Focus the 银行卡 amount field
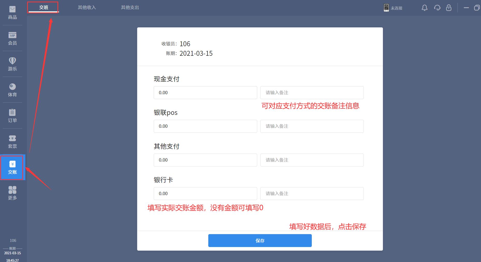The width and height of the screenshot is (481, 262). (x=205, y=194)
